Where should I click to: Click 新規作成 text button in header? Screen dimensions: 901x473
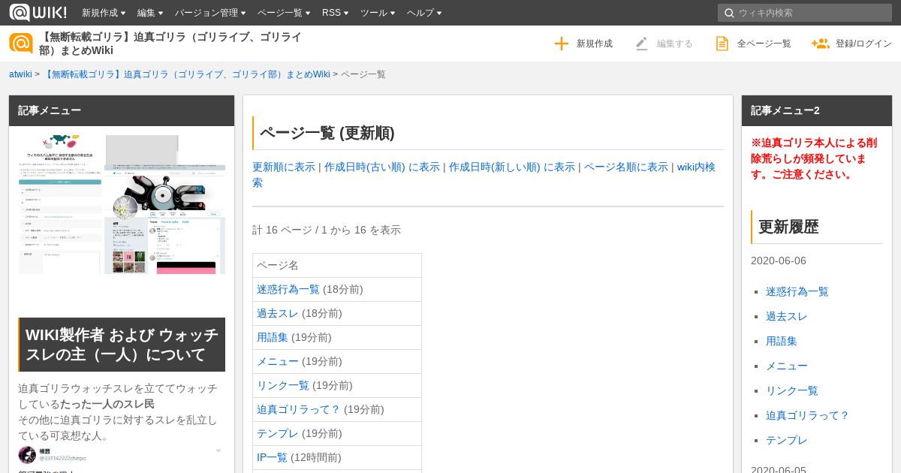595,44
